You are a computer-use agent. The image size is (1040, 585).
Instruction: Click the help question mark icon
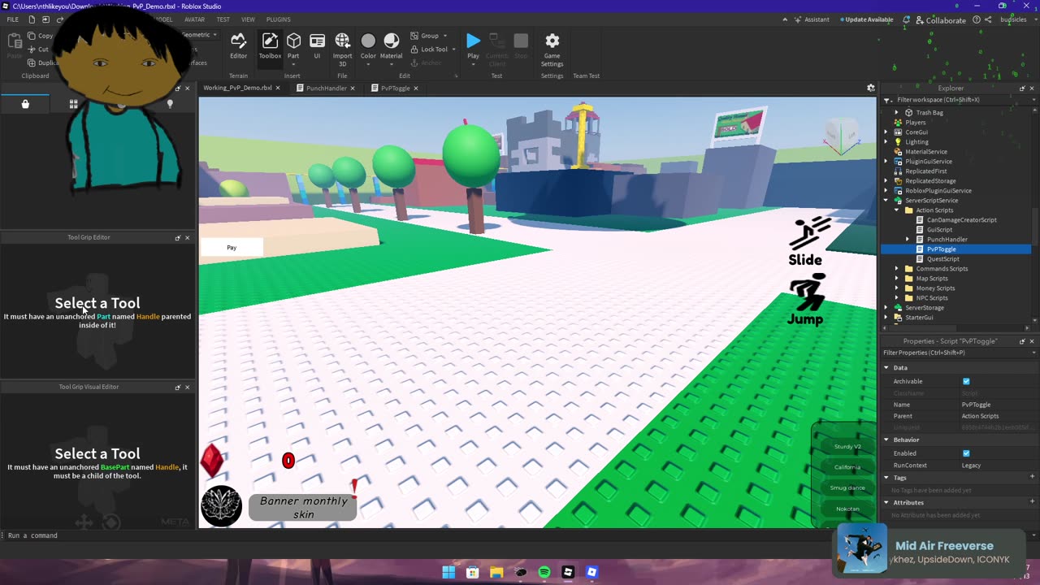[x=977, y=19]
